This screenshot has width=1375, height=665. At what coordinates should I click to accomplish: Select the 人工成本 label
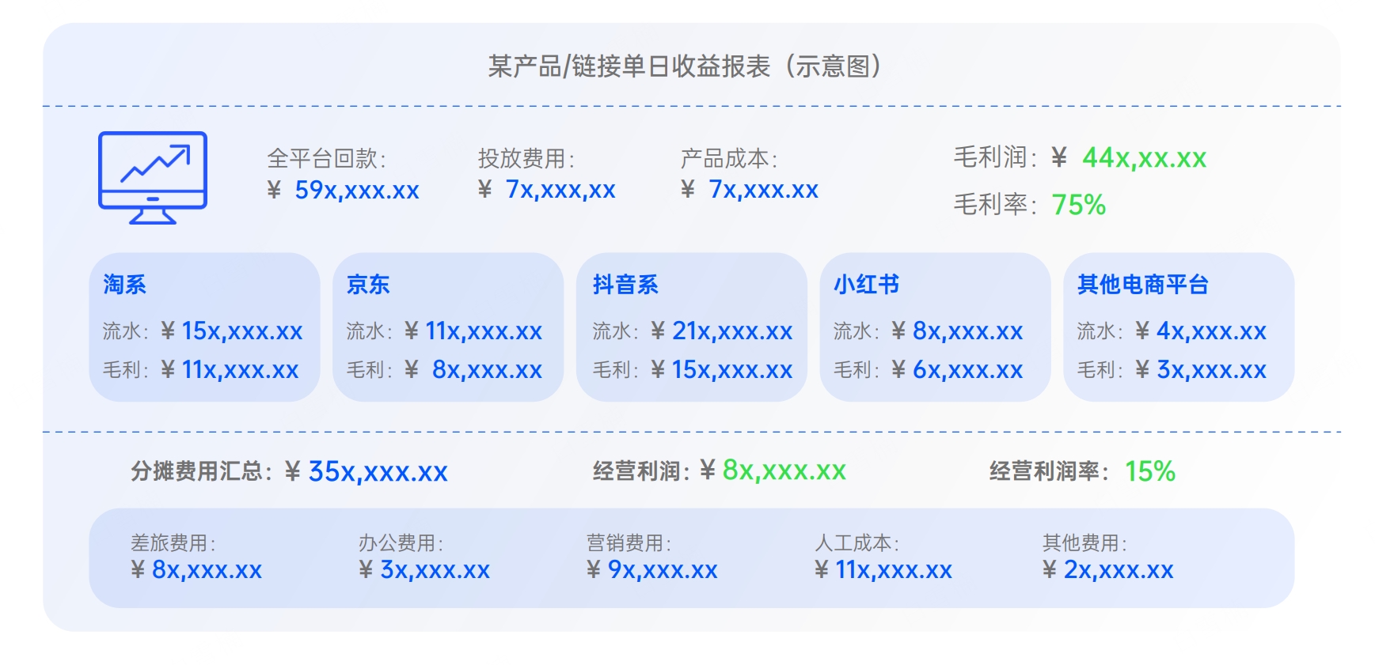[857, 543]
